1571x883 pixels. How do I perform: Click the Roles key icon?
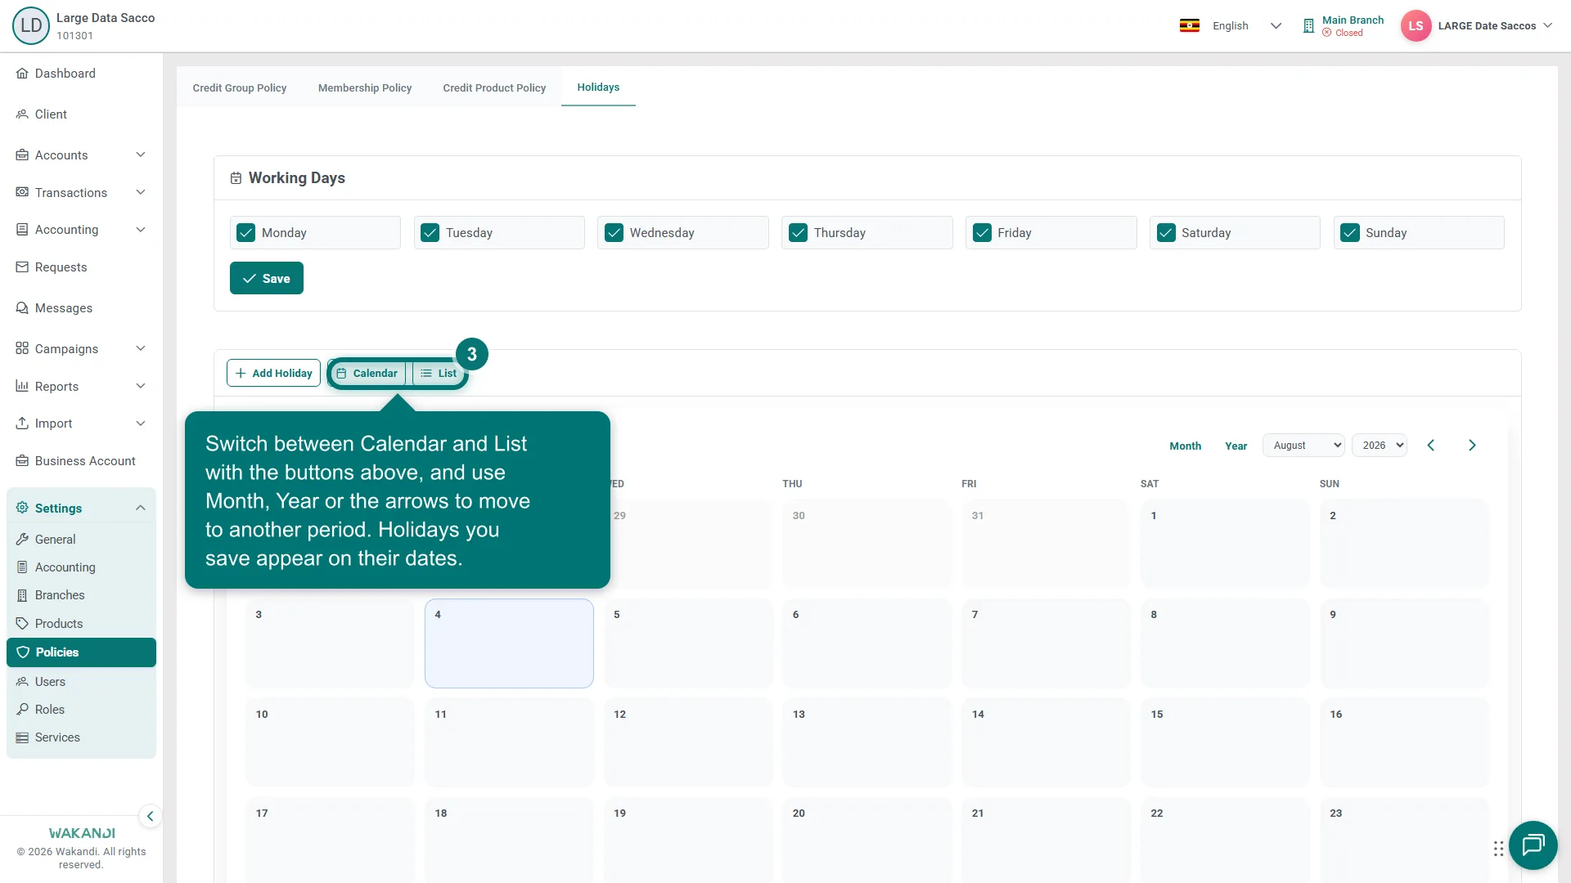tap(22, 710)
